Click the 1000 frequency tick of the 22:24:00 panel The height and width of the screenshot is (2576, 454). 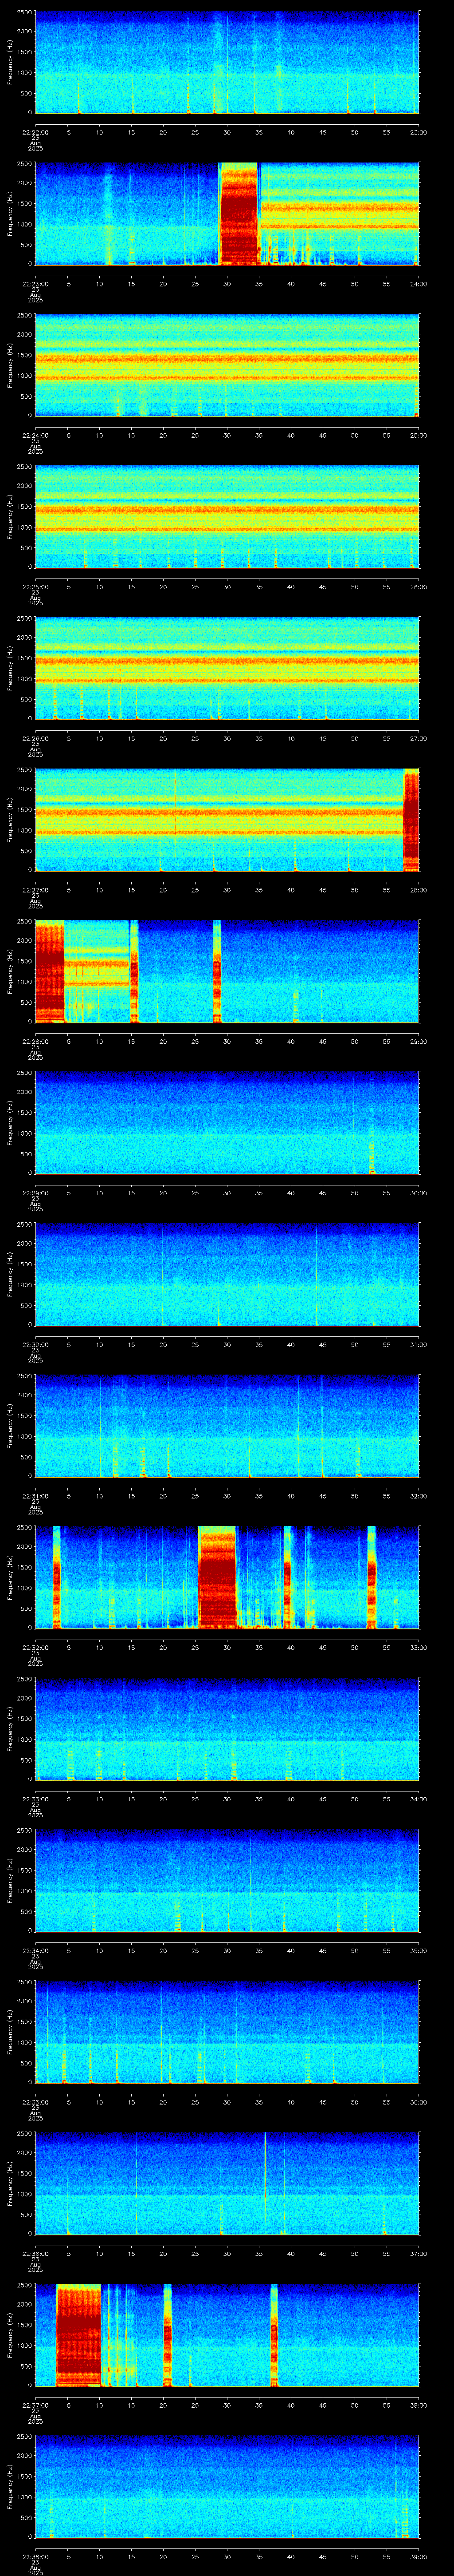click(24, 376)
